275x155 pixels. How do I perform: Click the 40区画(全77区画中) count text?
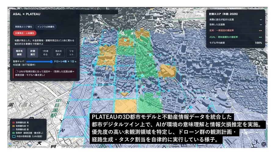(x=24, y=65)
